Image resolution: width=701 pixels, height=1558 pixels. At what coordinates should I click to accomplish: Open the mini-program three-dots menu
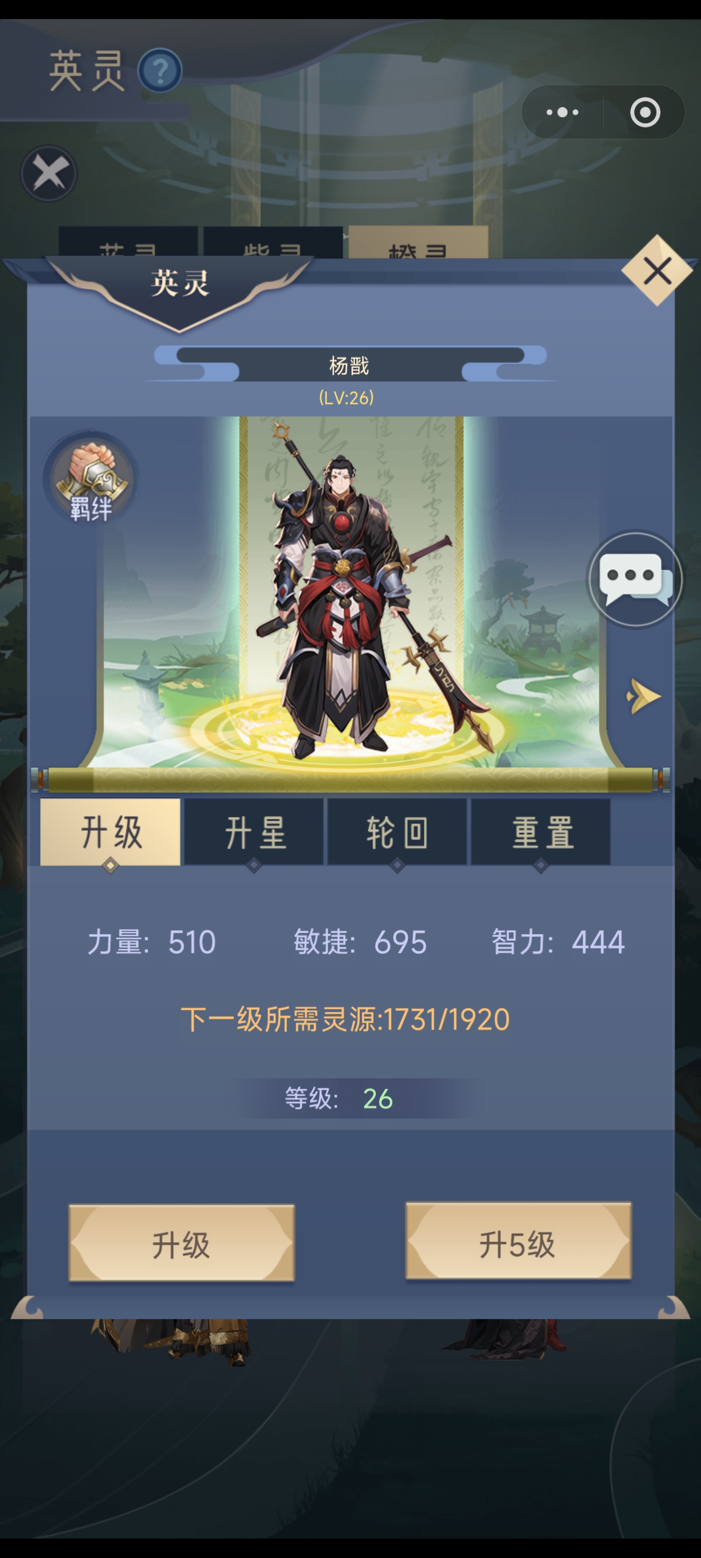(x=562, y=112)
